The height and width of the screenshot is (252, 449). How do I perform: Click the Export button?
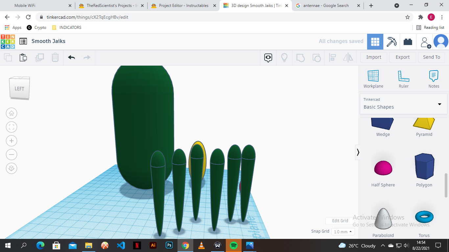point(402,57)
